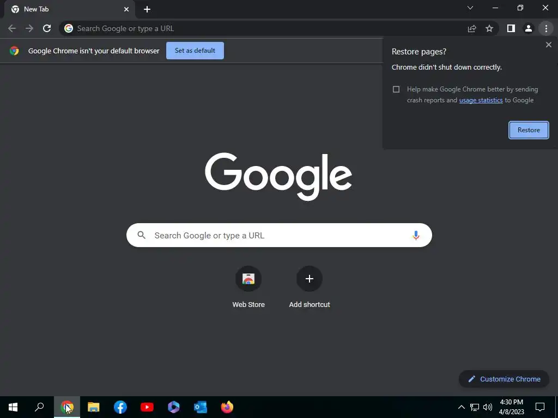The height and width of the screenshot is (418, 558).
Task: Open Facebook from the taskbar
Action: coord(120,407)
